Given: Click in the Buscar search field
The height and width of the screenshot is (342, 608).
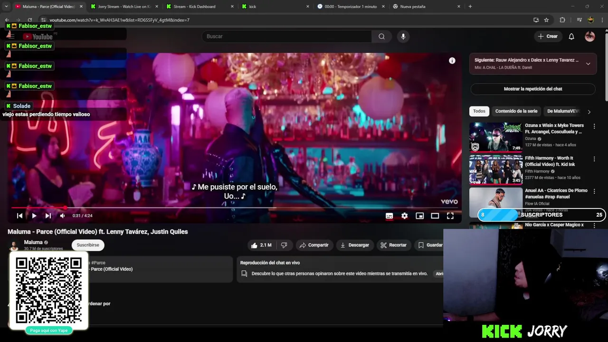Looking at the screenshot, I should tap(287, 37).
